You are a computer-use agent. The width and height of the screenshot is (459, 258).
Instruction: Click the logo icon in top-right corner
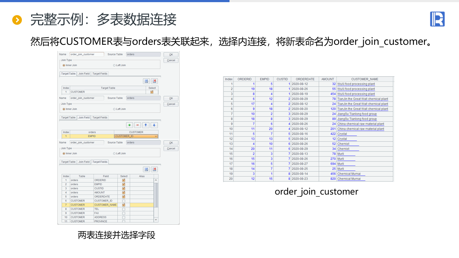437,19
